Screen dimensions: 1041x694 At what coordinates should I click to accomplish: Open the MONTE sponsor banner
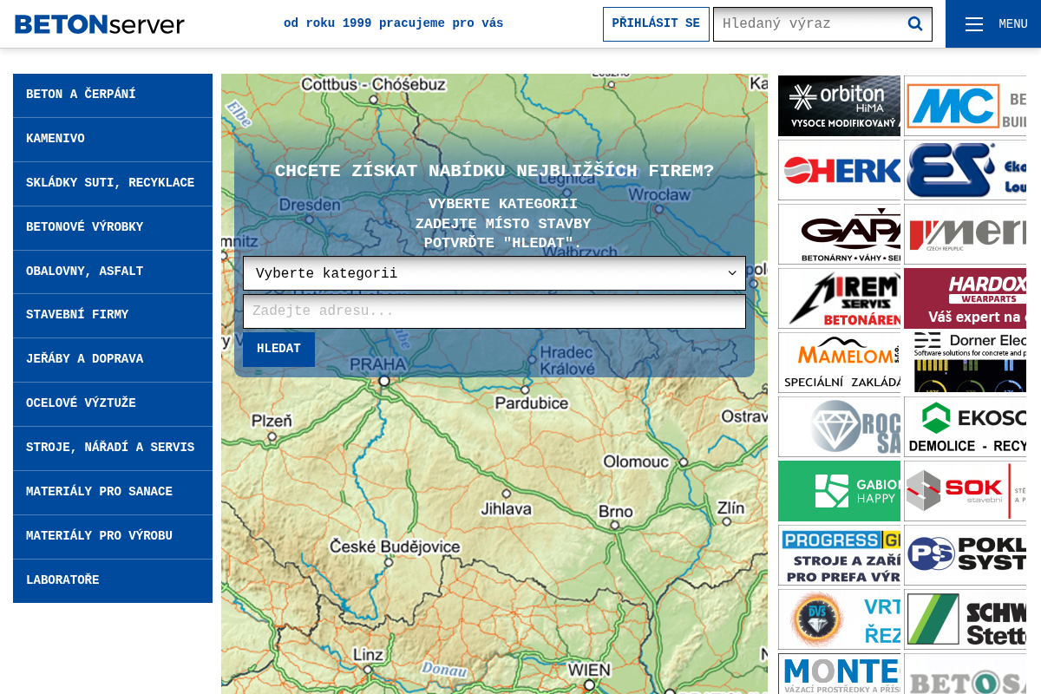839,674
